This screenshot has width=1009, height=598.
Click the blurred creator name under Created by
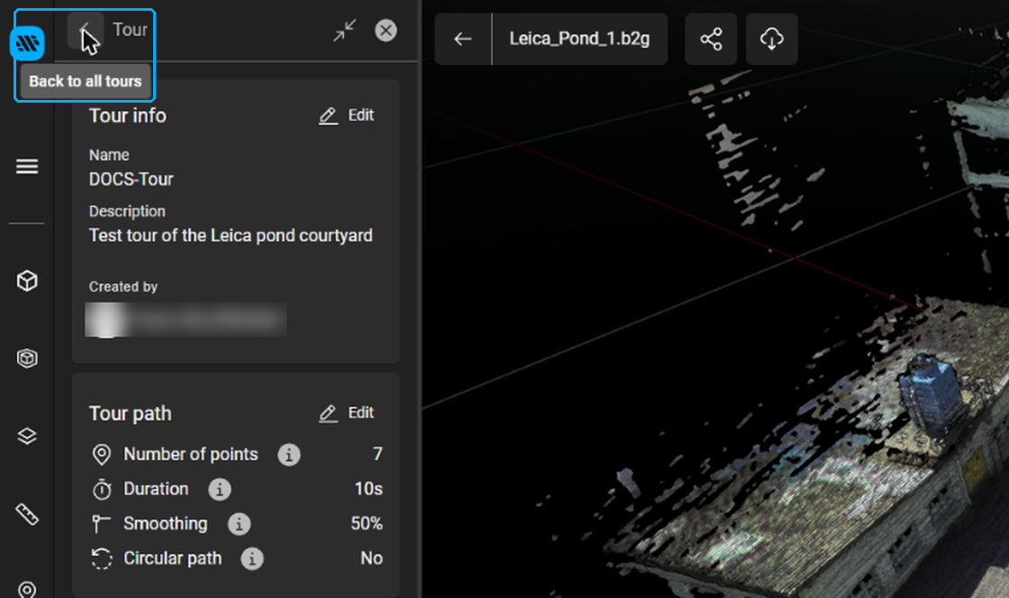tap(186, 320)
